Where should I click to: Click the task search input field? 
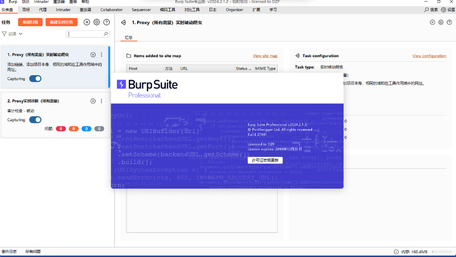[87, 34]
